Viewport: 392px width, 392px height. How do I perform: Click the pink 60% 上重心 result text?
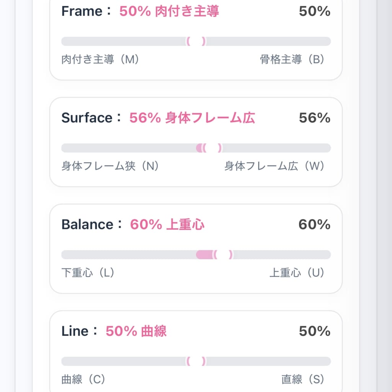point(167,224)
